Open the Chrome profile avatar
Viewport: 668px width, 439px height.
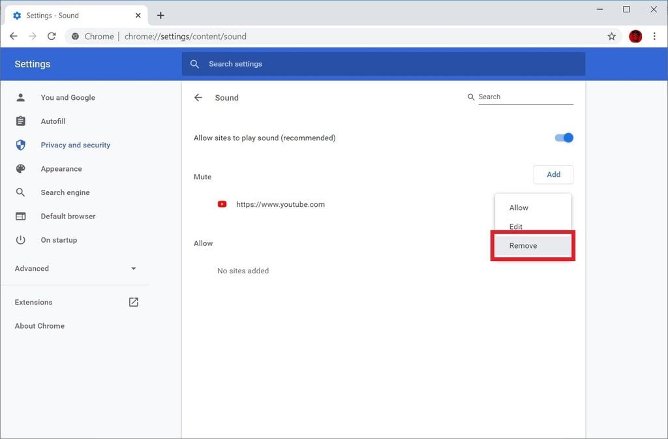pyautogui.click(x=635, y=36)
